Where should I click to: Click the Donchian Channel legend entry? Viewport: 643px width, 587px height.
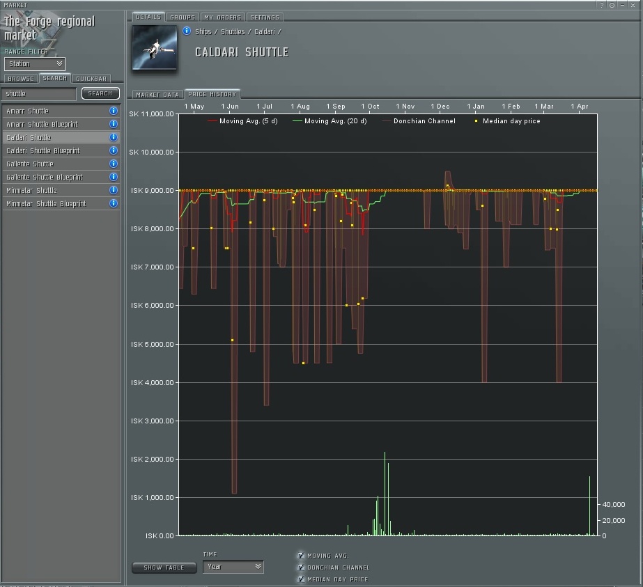(x=419, y=121)
